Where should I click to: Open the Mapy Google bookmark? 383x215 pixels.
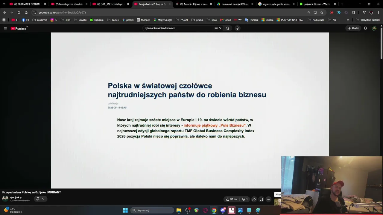tap(162, 20)
